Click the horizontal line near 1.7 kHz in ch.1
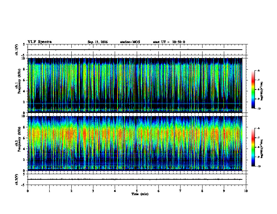Viewport: 277px width, 214px height. [135, 104]
